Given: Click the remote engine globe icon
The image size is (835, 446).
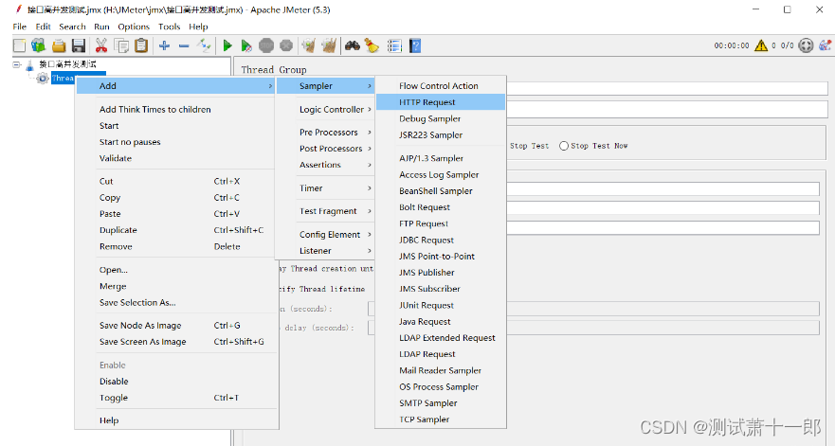Looking at the screenshot, I should pyautogui.click(x=807, y=45).
